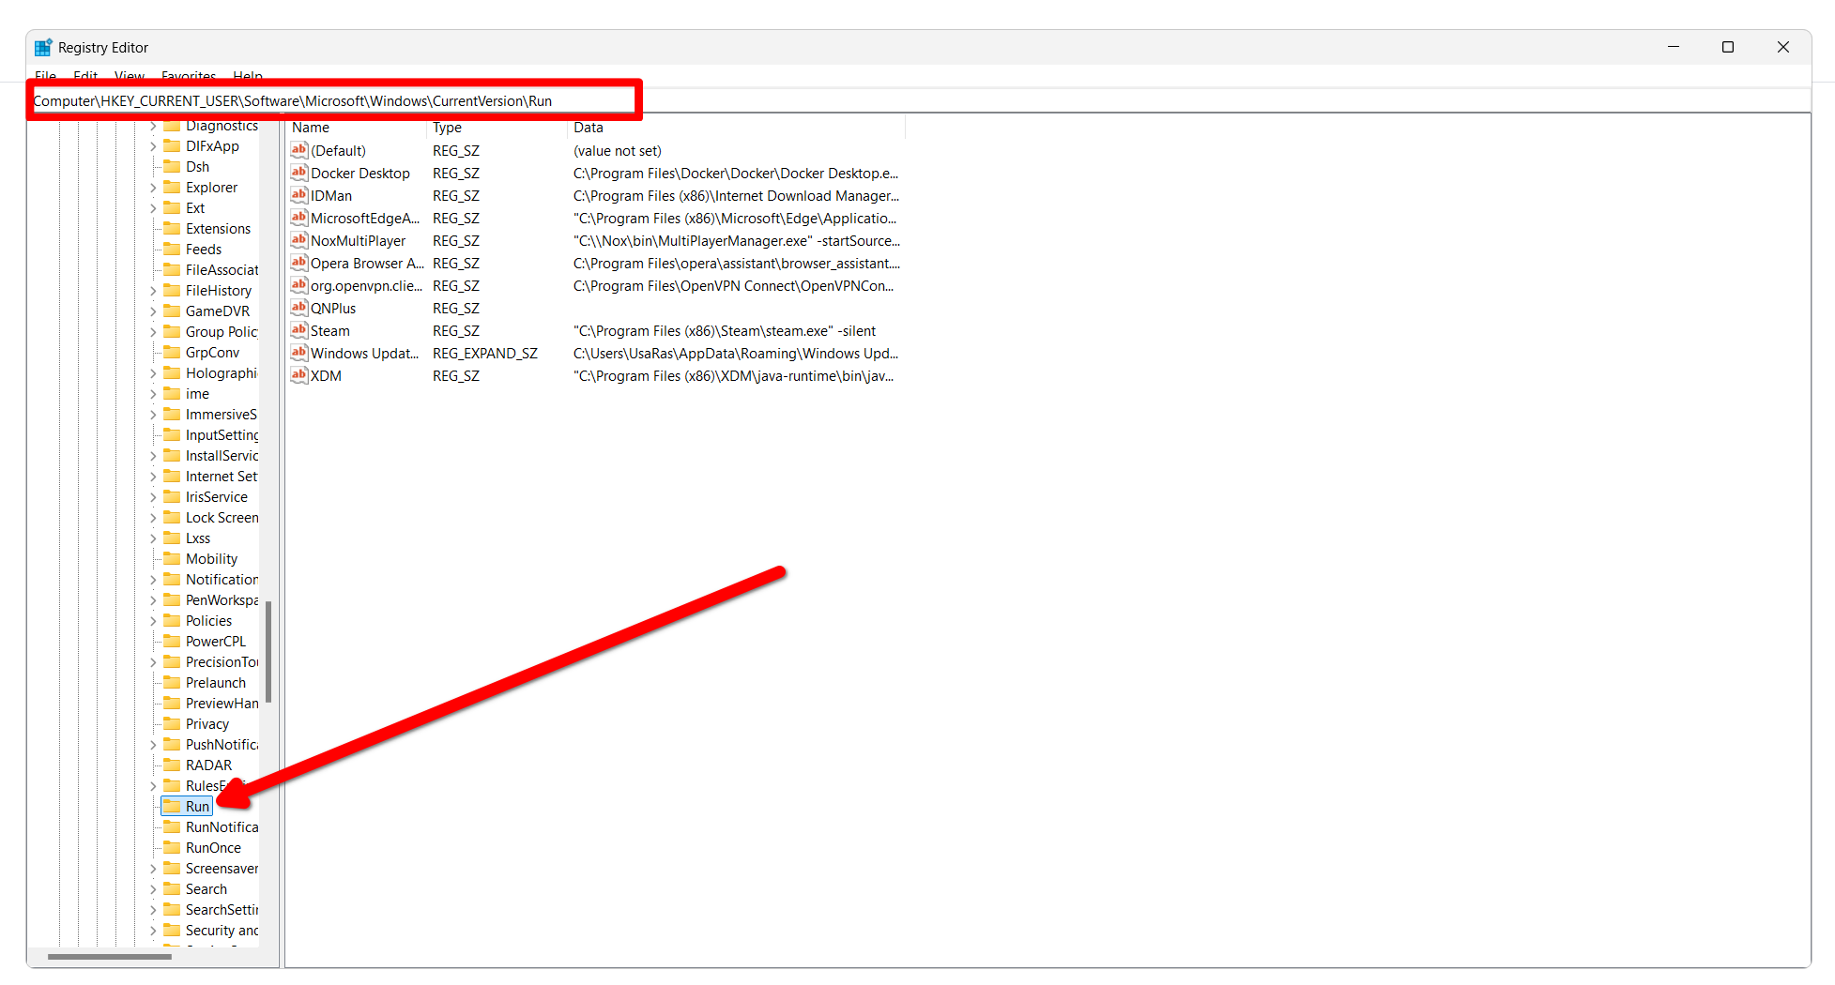Click the REG_EXPAND_SZ icon beside Windows Update value

tap(299, 353)
